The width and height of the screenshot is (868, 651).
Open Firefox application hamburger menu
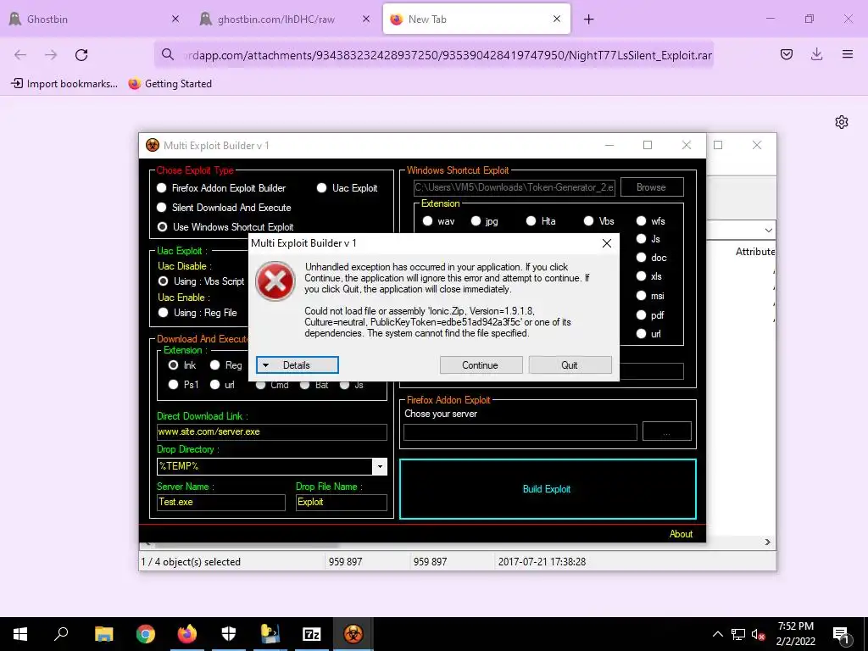[x=848, y=54]
